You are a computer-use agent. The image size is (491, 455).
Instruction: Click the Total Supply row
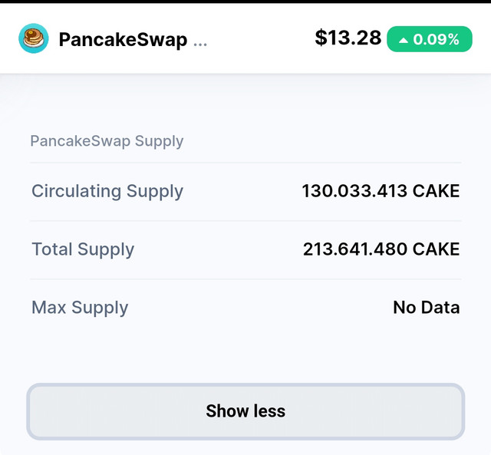pos(245,250)
